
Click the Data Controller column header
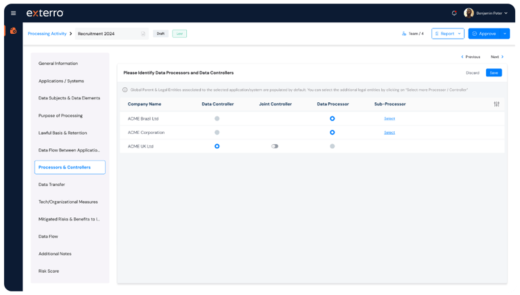click(217, 104)
